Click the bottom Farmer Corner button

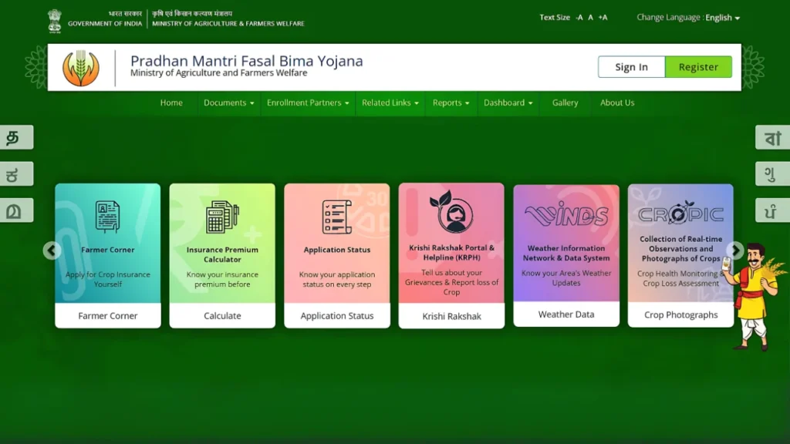108,315
